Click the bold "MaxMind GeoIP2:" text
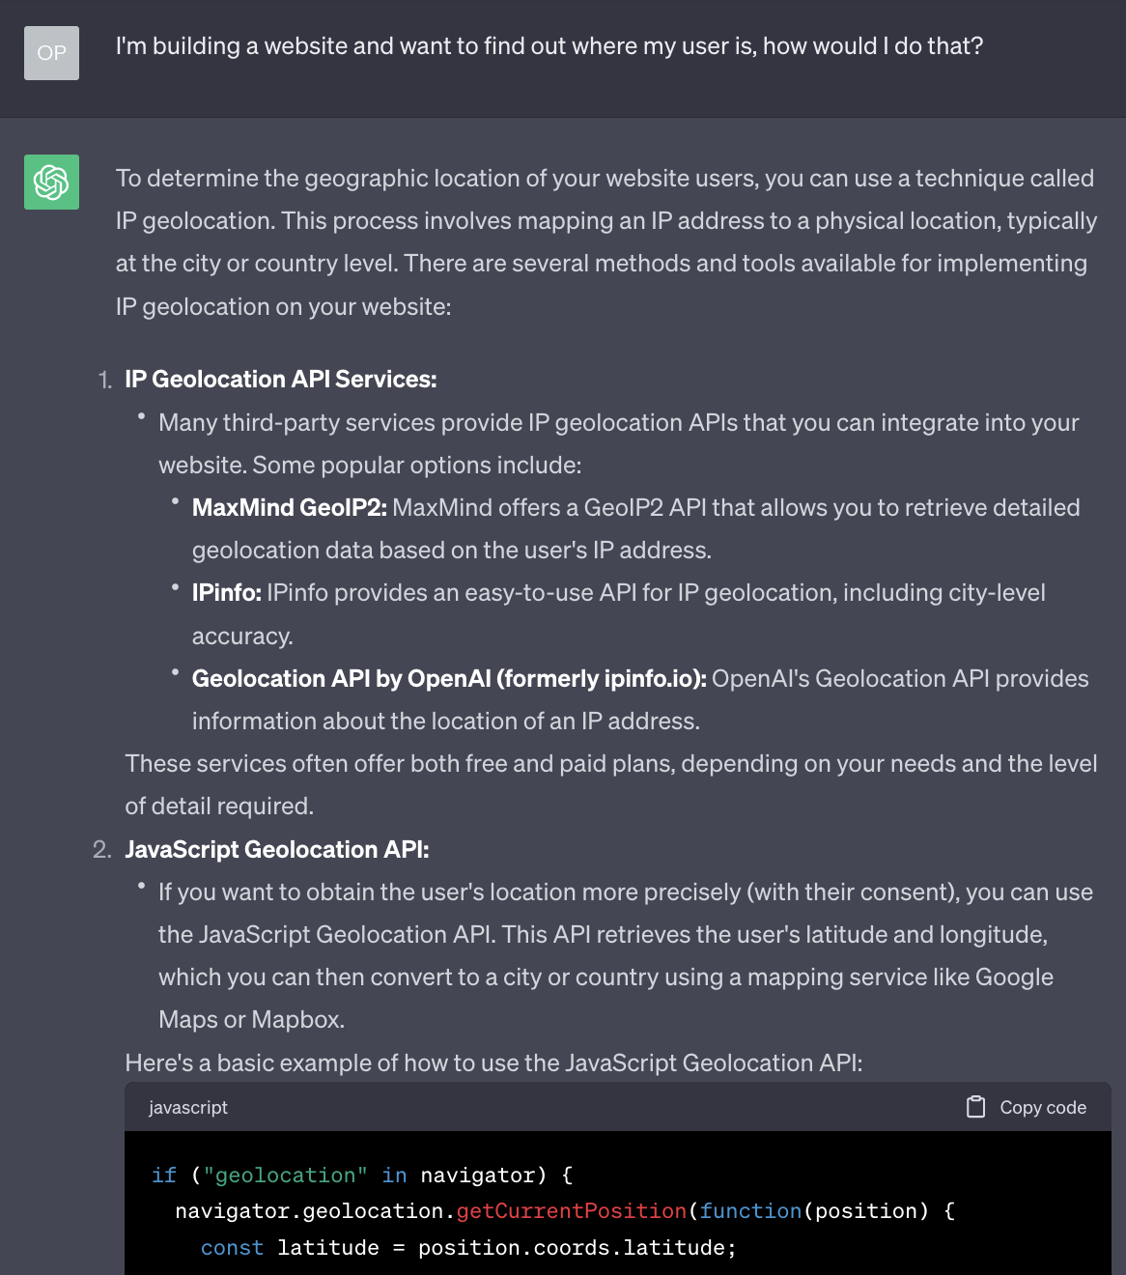1126x1275 pixels. pos(289,508)
